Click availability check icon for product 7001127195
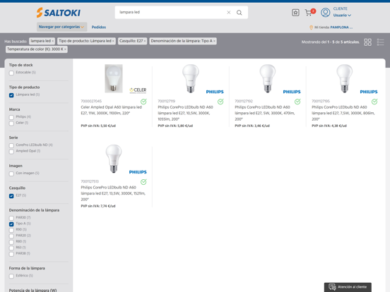The width and height of the screenshot is (390, 292). click(x=374, y=102)
